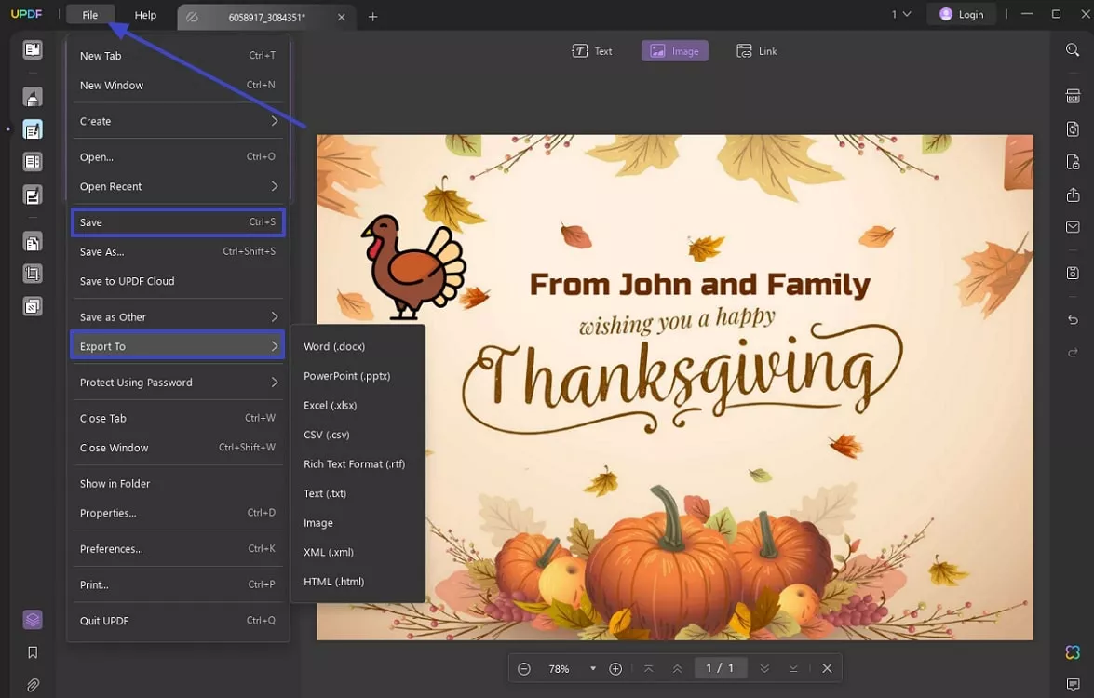Click the search magnifier icon
This screenshot has width=1094, height=698.
(1073, 50)
